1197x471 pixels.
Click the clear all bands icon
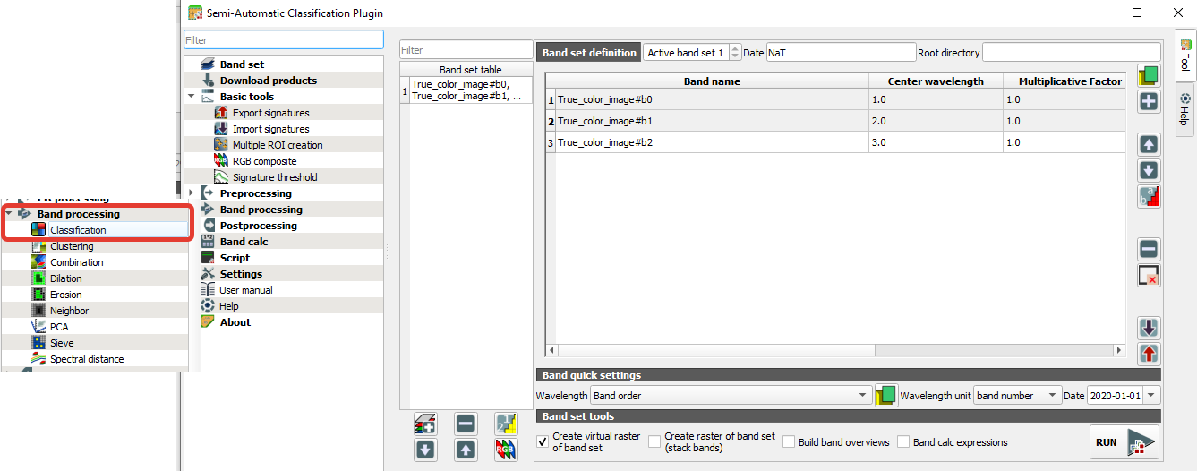click(1149, 275)
